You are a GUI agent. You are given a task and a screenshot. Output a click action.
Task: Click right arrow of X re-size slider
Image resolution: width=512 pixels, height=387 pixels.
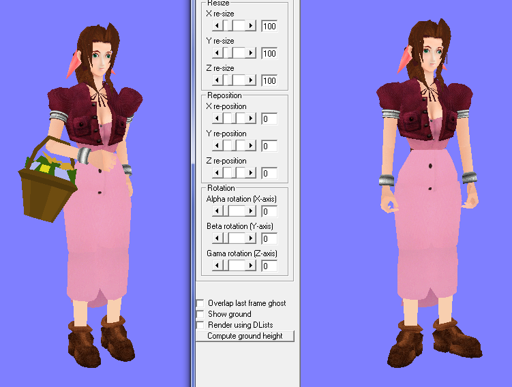250,25
